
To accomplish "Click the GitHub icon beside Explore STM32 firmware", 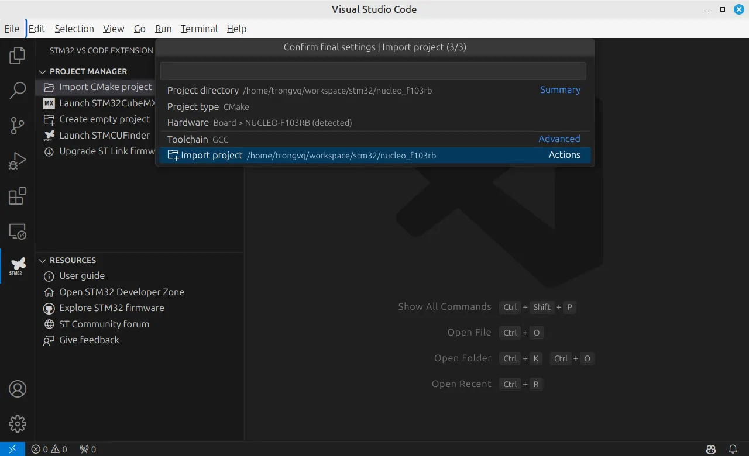I will (49, 308).
